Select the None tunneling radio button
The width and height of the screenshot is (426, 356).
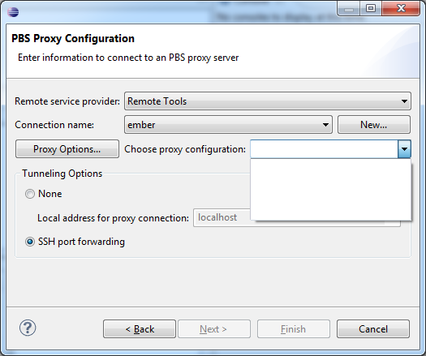(x=30, y=194)
